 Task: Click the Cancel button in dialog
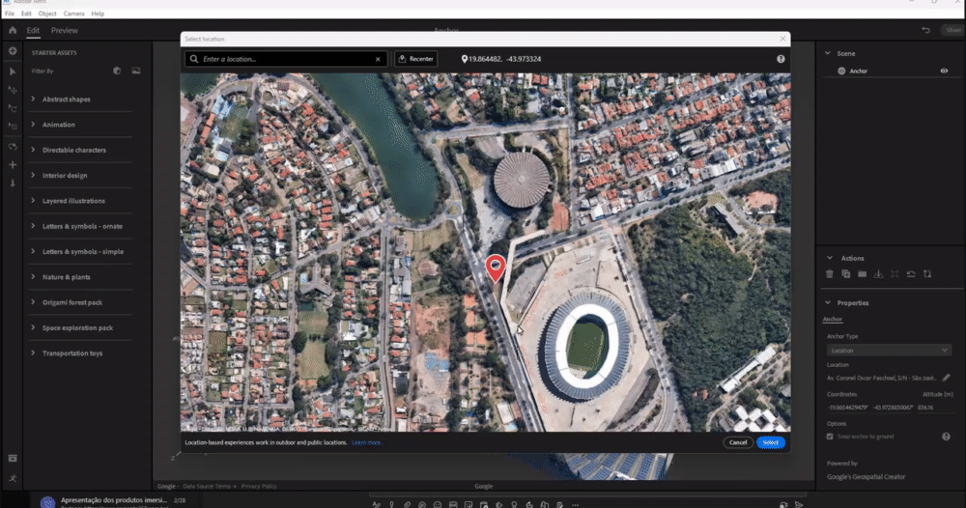pyautogui.click(x=738, y=442)
